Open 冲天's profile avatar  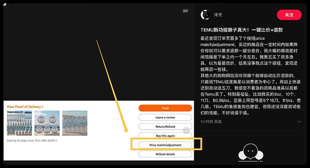coord(205,15)
